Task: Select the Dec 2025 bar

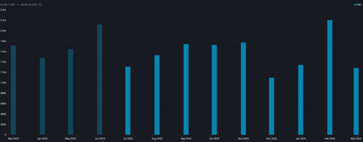Action: pos(272,106)
